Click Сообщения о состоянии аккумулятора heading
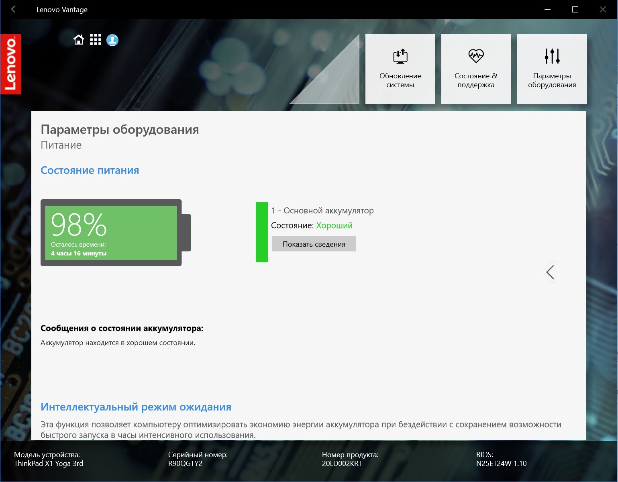The height and width of the screenshot is (482, 618). coord(122,328)
